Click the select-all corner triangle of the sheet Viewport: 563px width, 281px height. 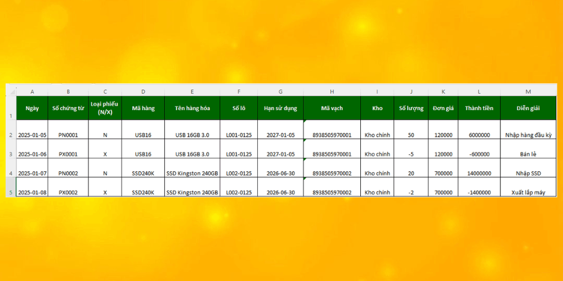click(x=11, y=92)
